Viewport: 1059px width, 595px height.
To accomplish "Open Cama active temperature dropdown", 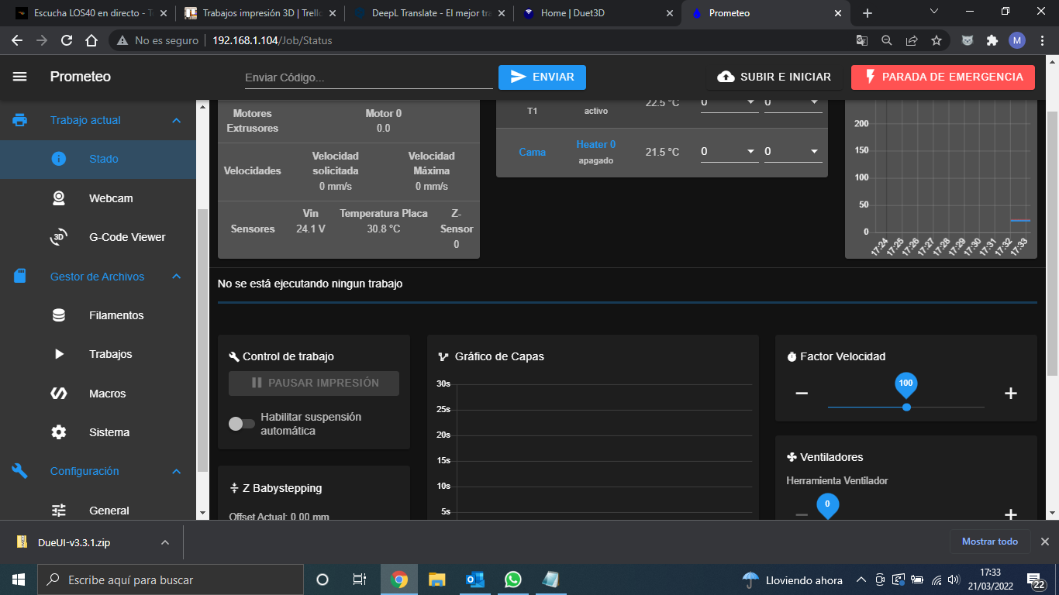I will [x=730, y=152].
